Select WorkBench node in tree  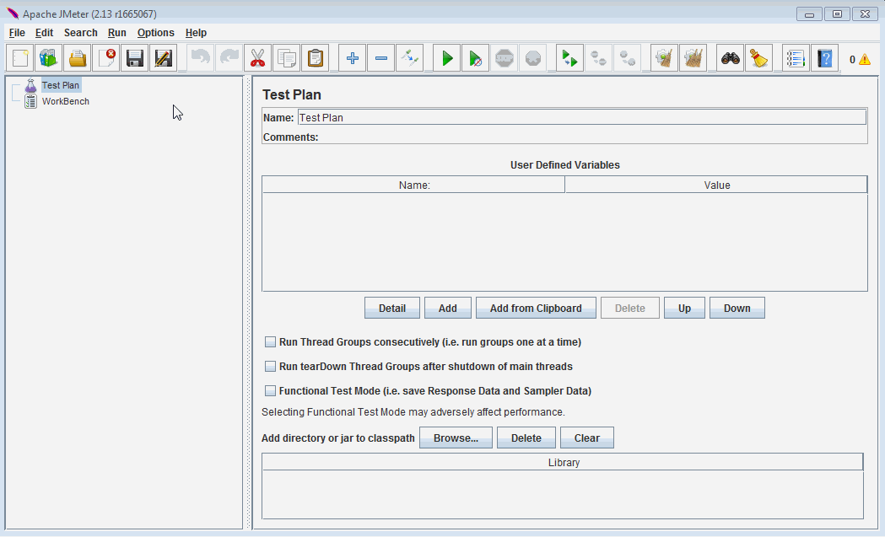(66, 101)
